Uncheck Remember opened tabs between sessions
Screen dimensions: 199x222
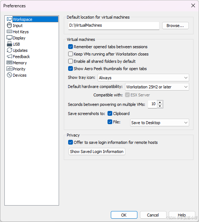(x=70, y=47)
